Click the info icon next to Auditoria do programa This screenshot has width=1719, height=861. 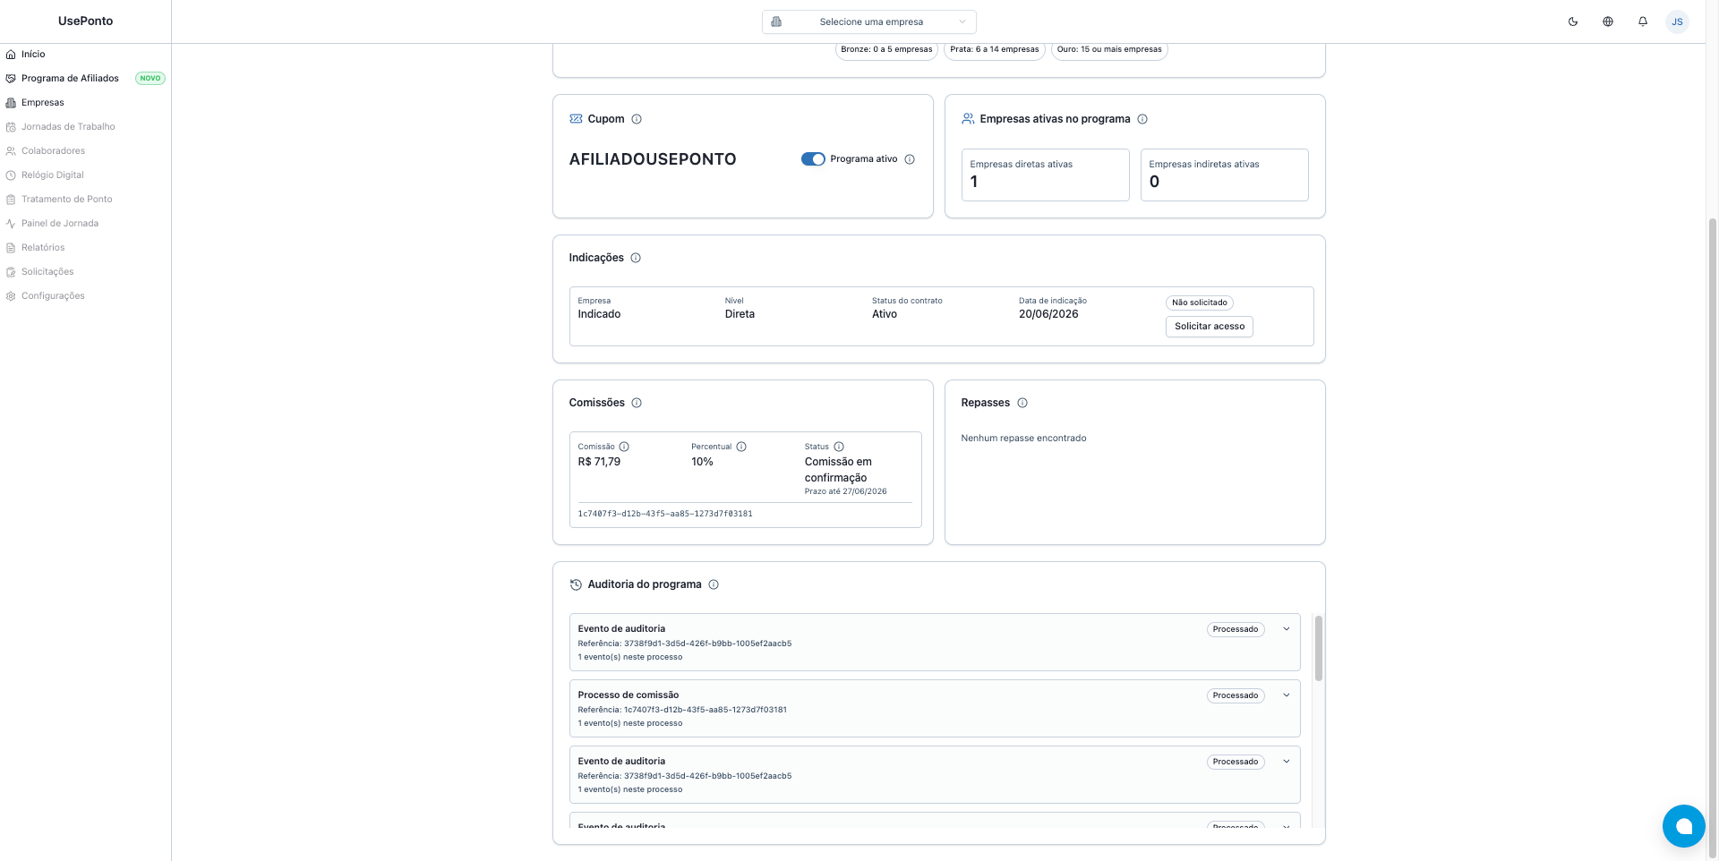tap(714, 584)
